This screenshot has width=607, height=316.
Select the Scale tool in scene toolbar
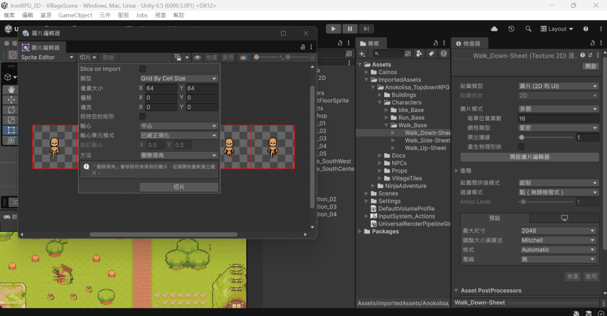click(11, 120)
